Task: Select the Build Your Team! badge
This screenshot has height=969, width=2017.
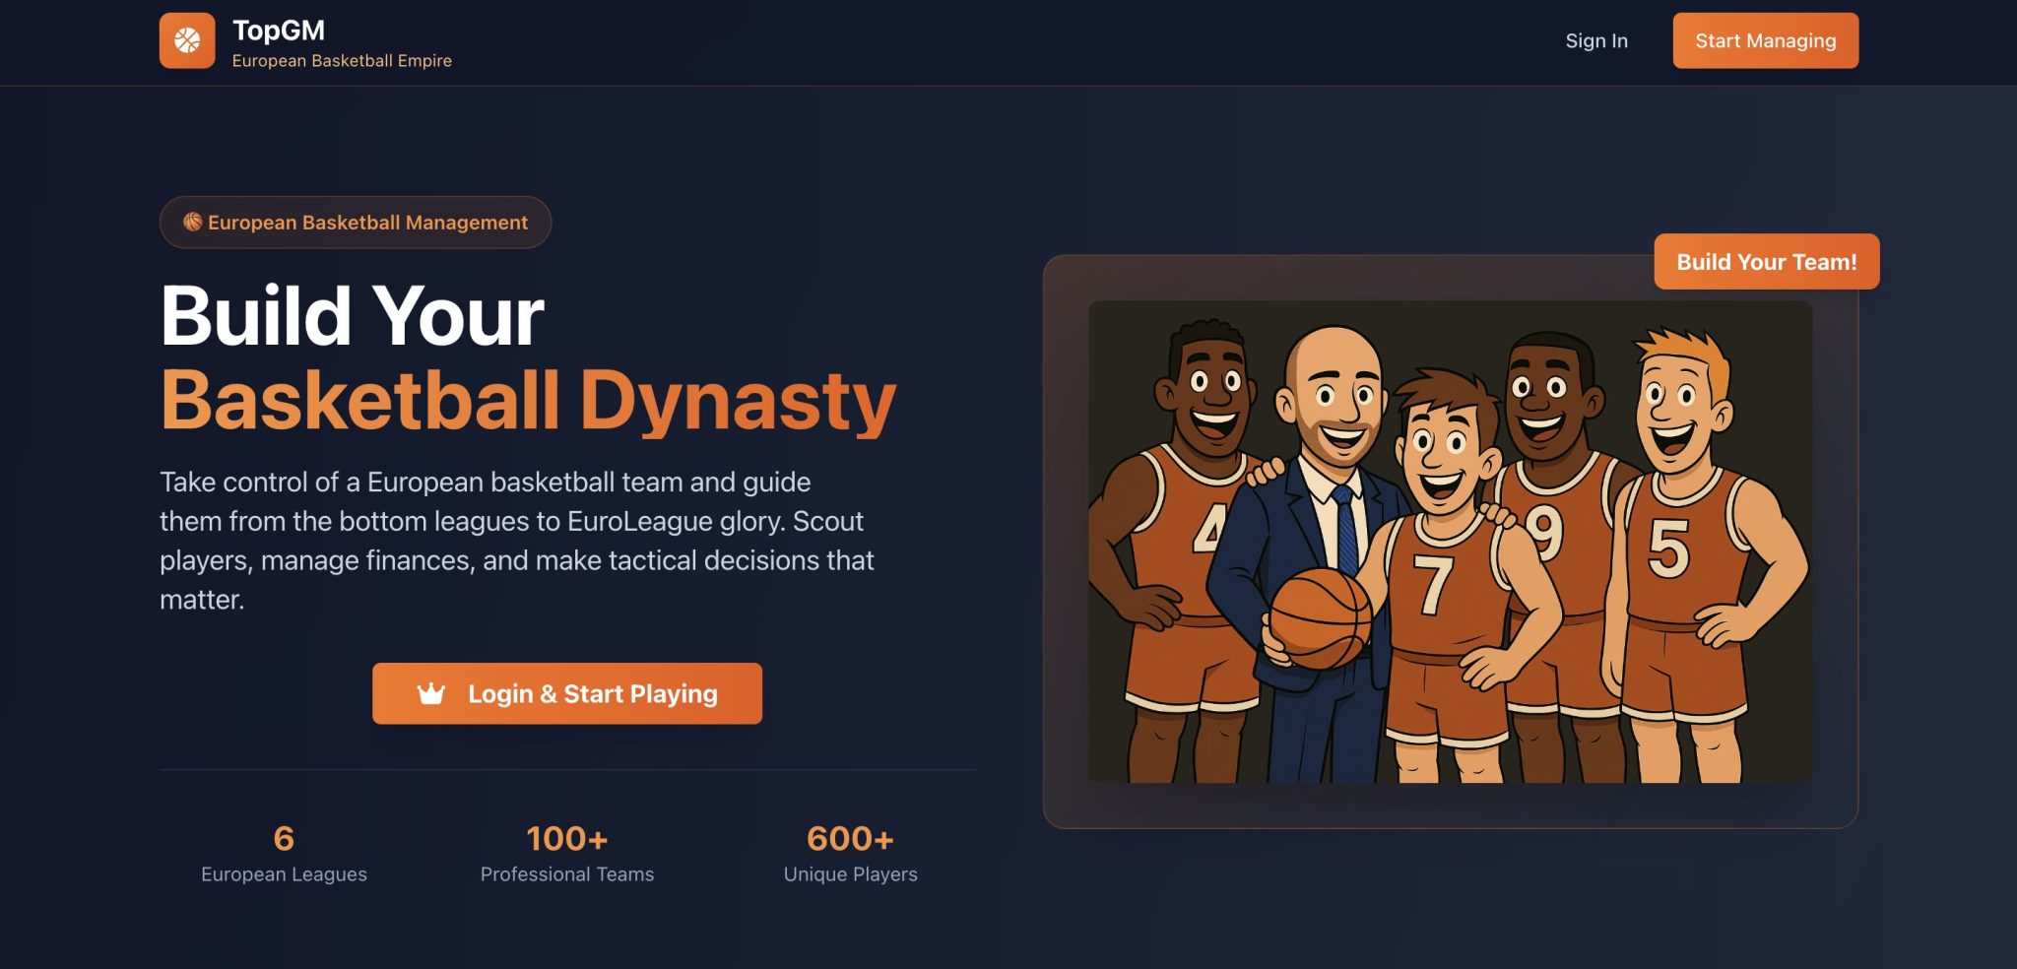Action: tap(1767, 262)
